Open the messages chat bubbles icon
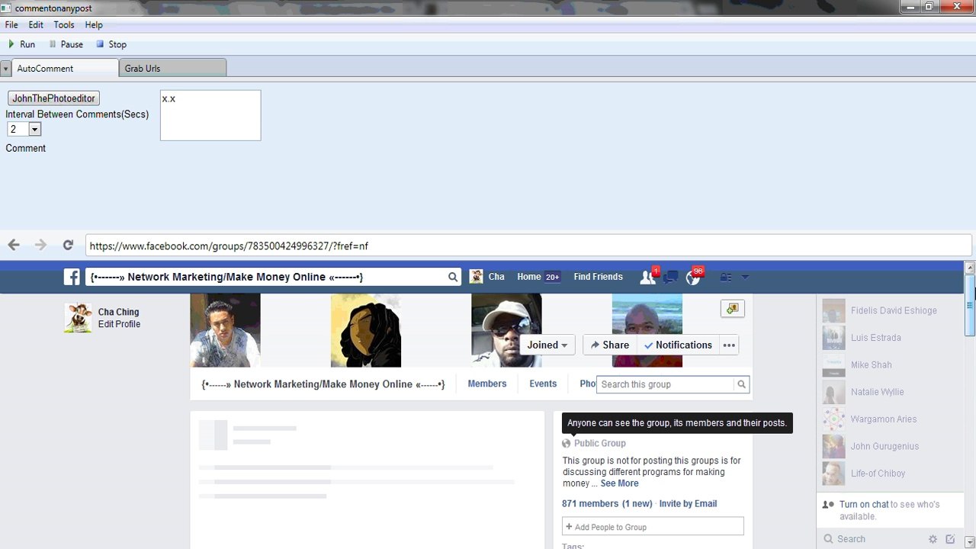This screenshot has height=549, width=976. (x=671, y=277)
